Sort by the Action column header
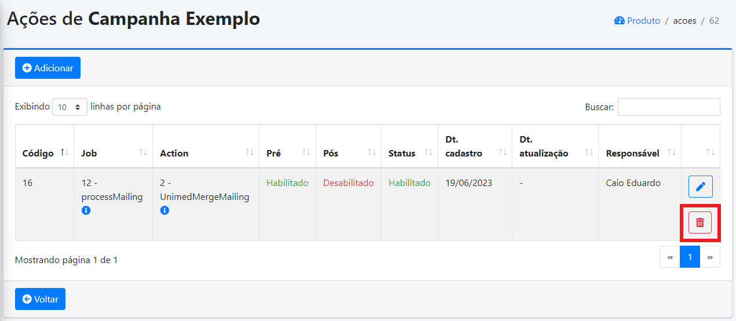 174,154
